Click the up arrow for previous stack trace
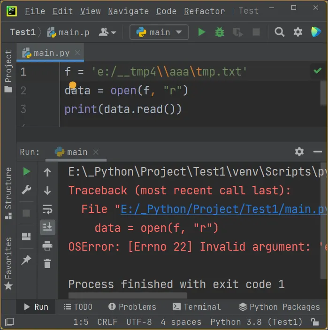This screenshot has height=330, width=328. pyautogui.click(x=47, y=172)
